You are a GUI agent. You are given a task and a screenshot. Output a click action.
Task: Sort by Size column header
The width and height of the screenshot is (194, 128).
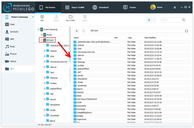[x=116, y=38]
